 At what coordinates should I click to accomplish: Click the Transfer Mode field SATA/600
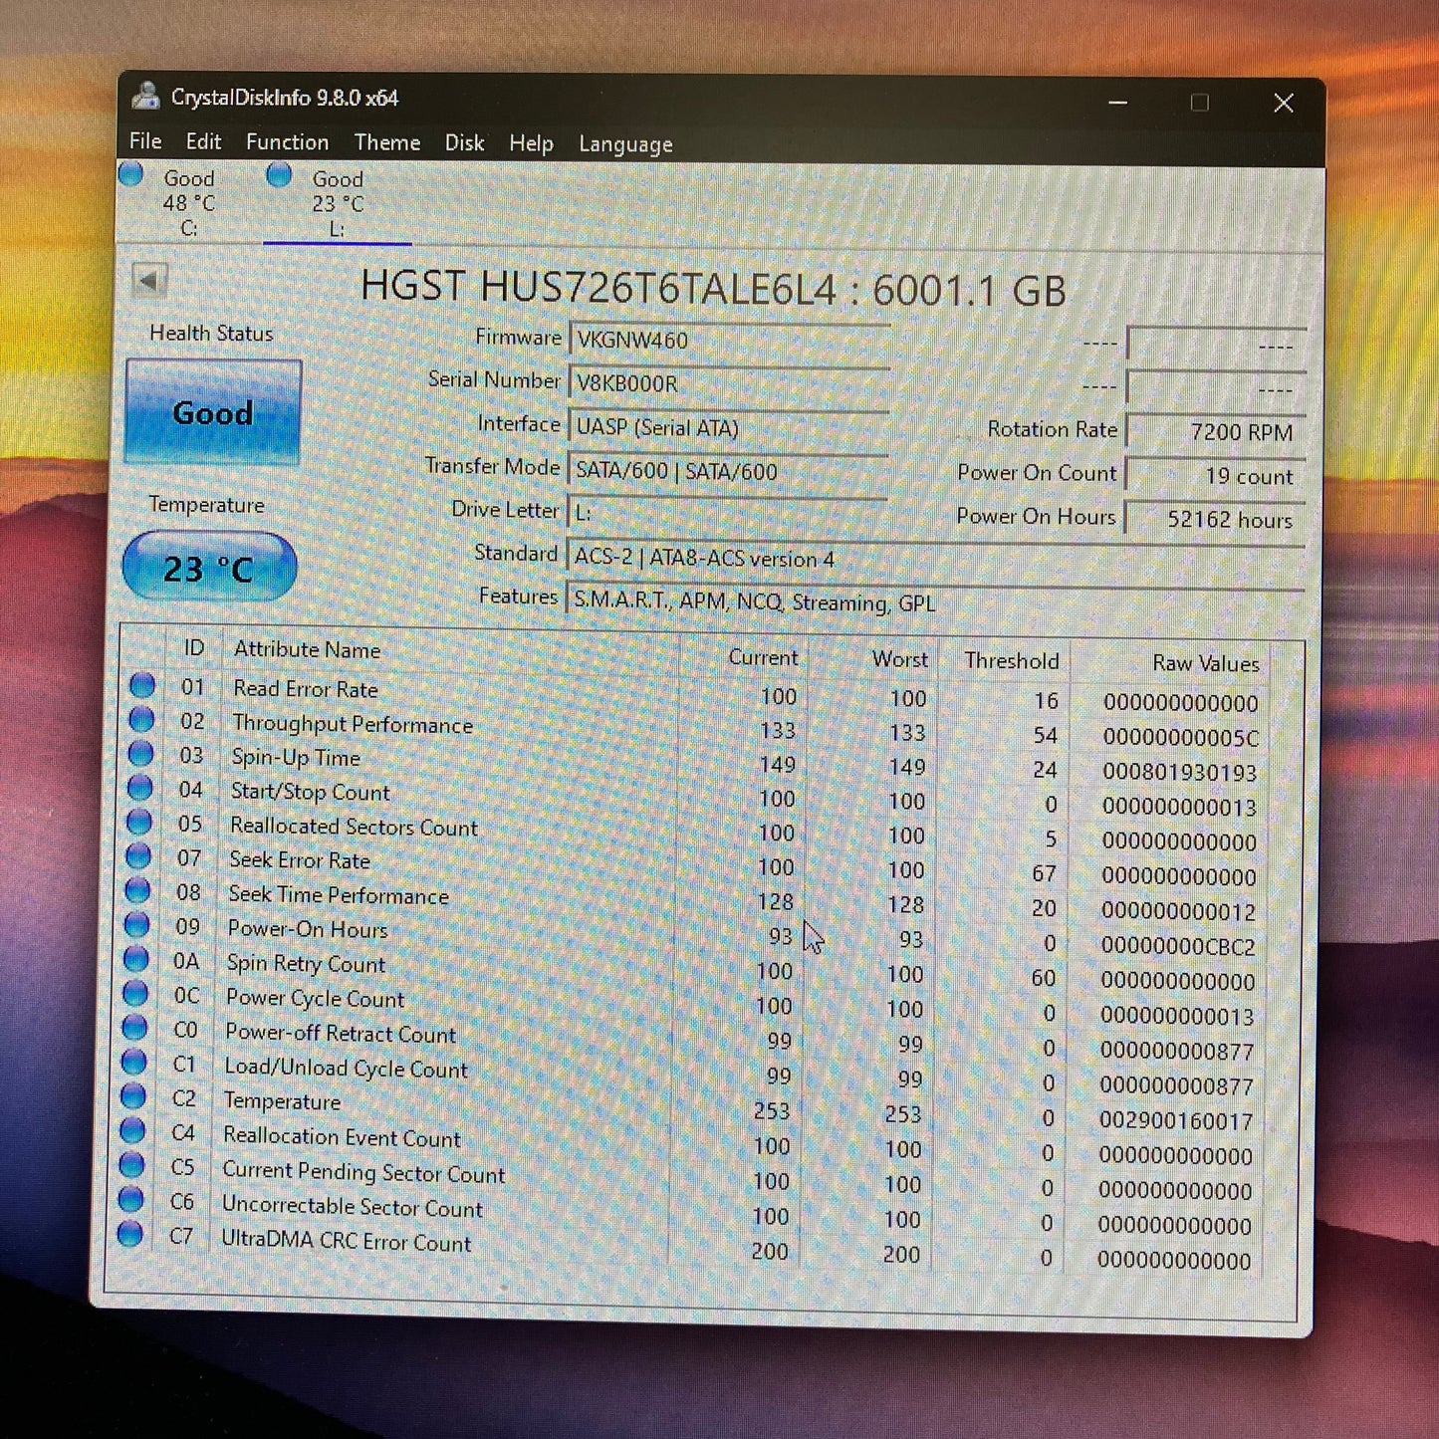[x=729, y=470]
